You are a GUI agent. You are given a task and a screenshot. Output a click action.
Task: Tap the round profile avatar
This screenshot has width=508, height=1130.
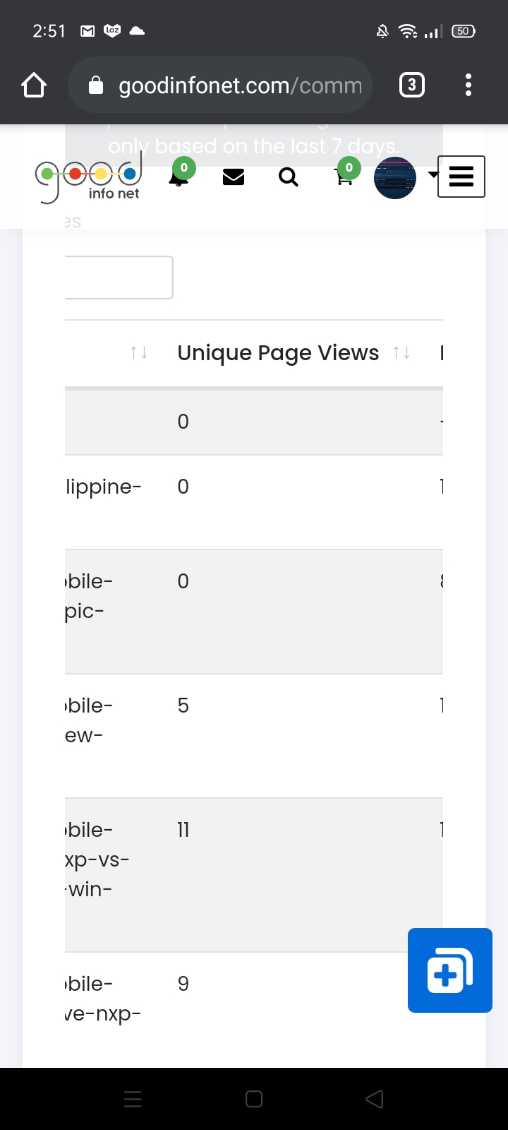(395, 178)
